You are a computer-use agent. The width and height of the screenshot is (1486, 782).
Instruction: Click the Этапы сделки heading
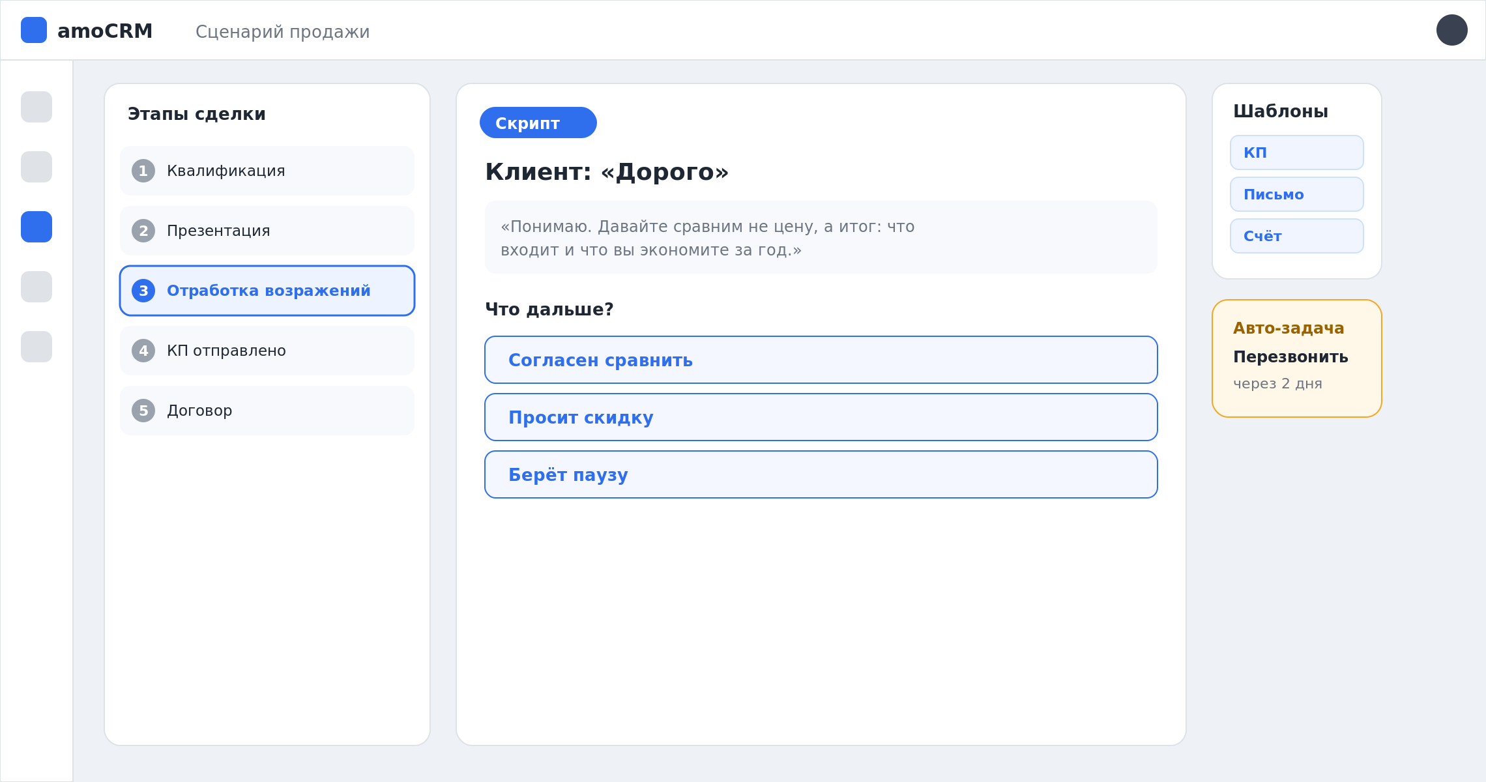point(197,114)
